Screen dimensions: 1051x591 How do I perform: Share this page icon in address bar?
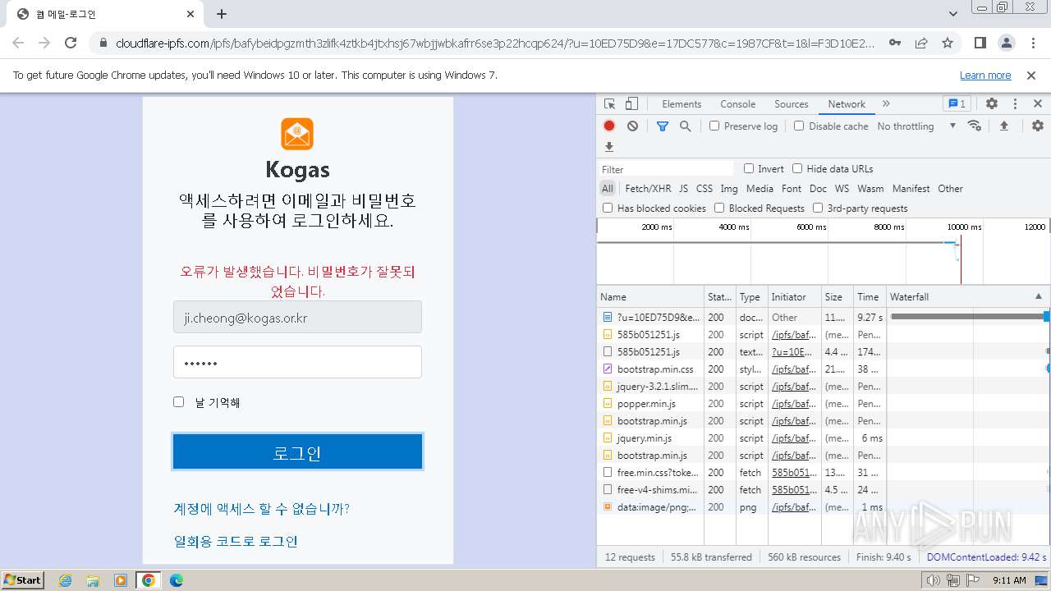click(x=921, y=43)
